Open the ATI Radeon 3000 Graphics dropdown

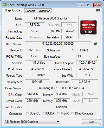pos(32,122)
